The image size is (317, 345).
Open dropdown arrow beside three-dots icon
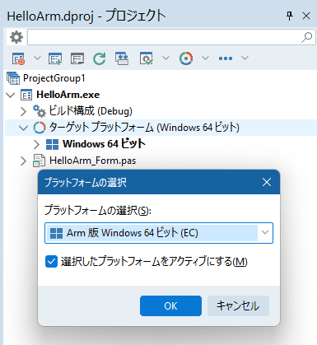coord(245,58)
